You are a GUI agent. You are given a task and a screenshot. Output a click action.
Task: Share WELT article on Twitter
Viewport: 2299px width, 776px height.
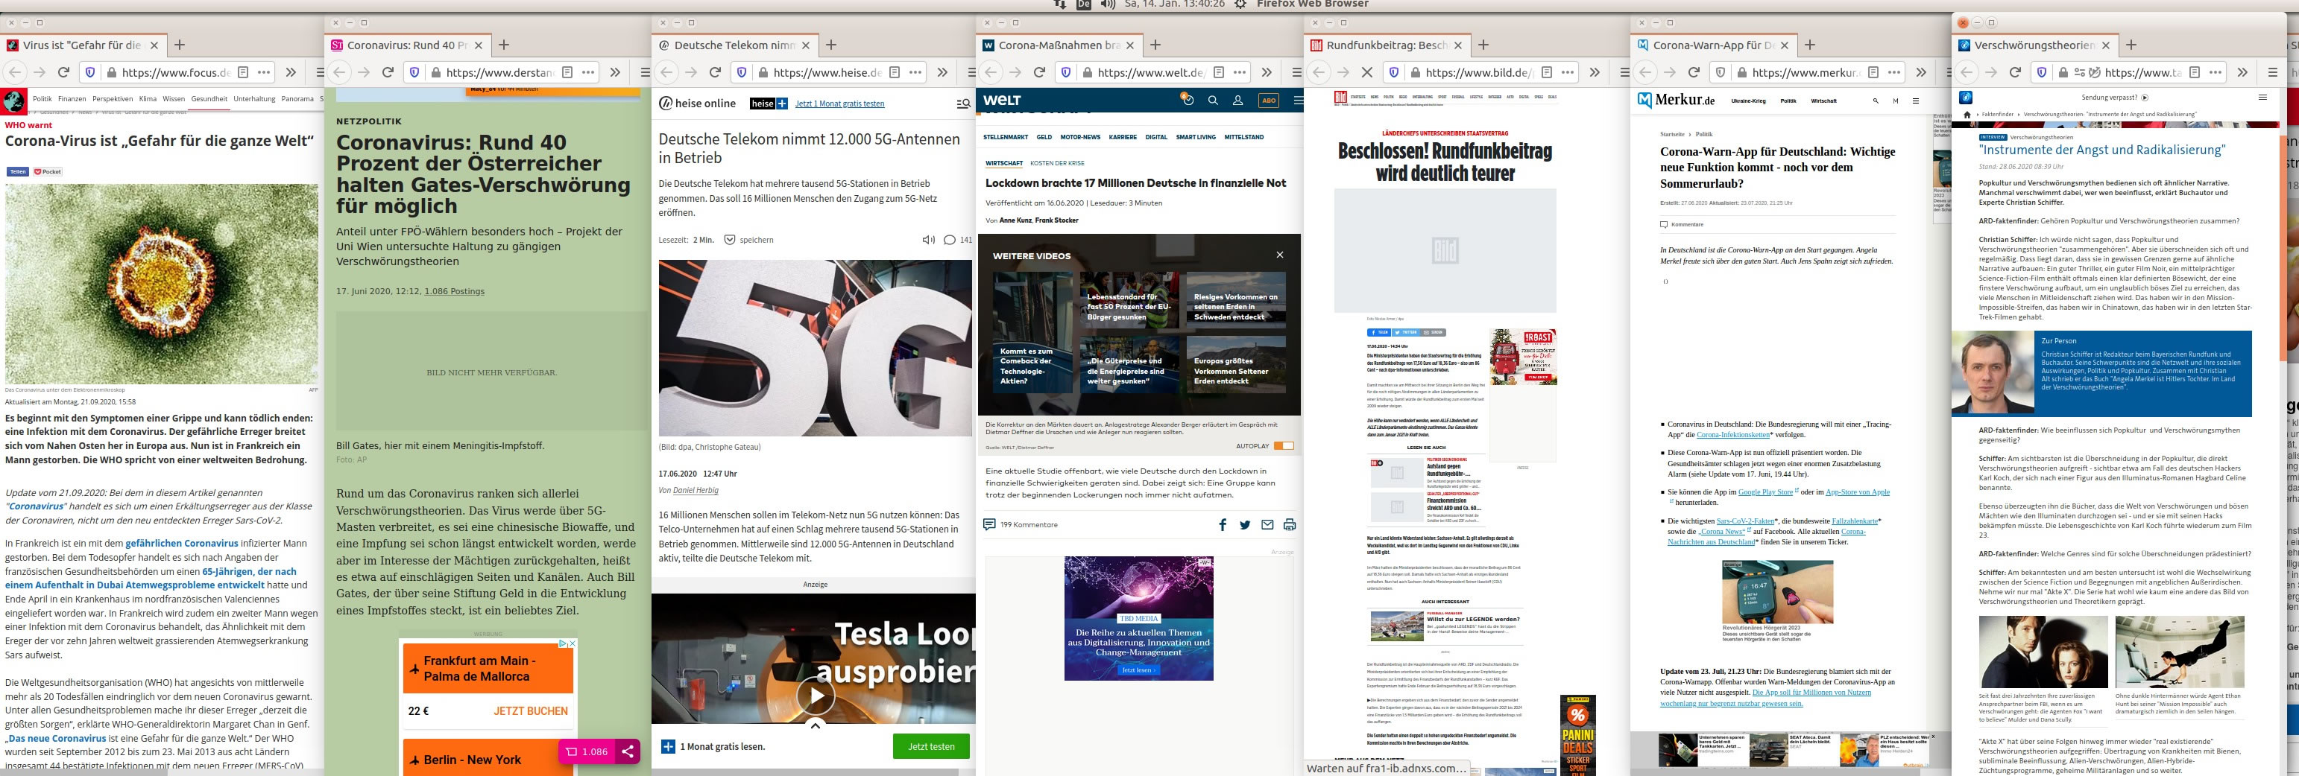[x=1244, y=524]
